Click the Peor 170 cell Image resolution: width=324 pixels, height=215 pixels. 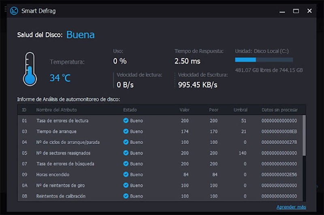tap(213, 131)
